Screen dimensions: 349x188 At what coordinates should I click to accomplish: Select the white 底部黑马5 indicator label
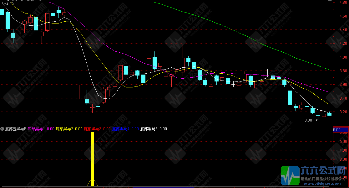click(x=153, y=129)
